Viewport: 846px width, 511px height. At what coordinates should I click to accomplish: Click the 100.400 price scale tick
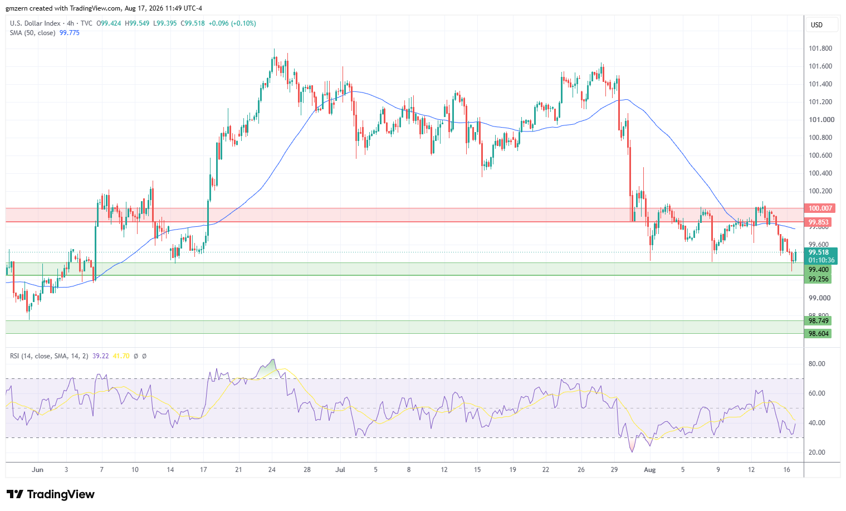(820, 173)
